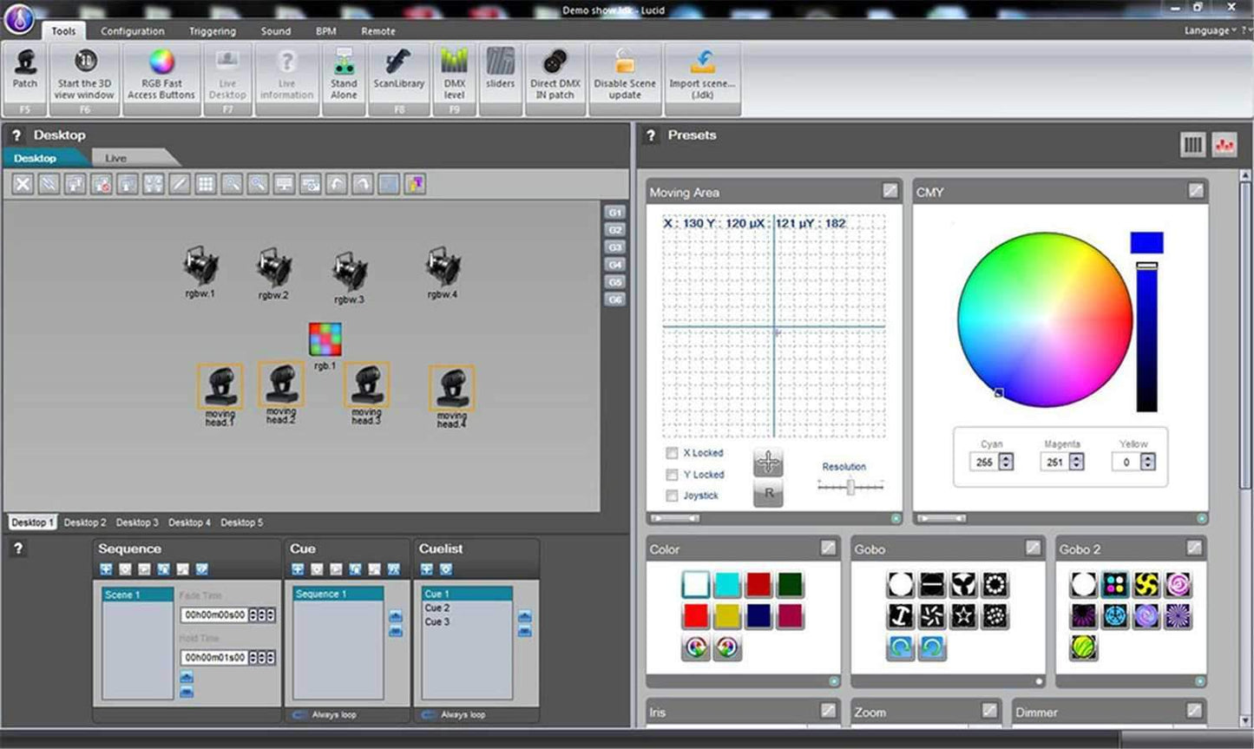Switch to the Live tab
This screenshot has height=749, width=1254.
tap(115, 157)
